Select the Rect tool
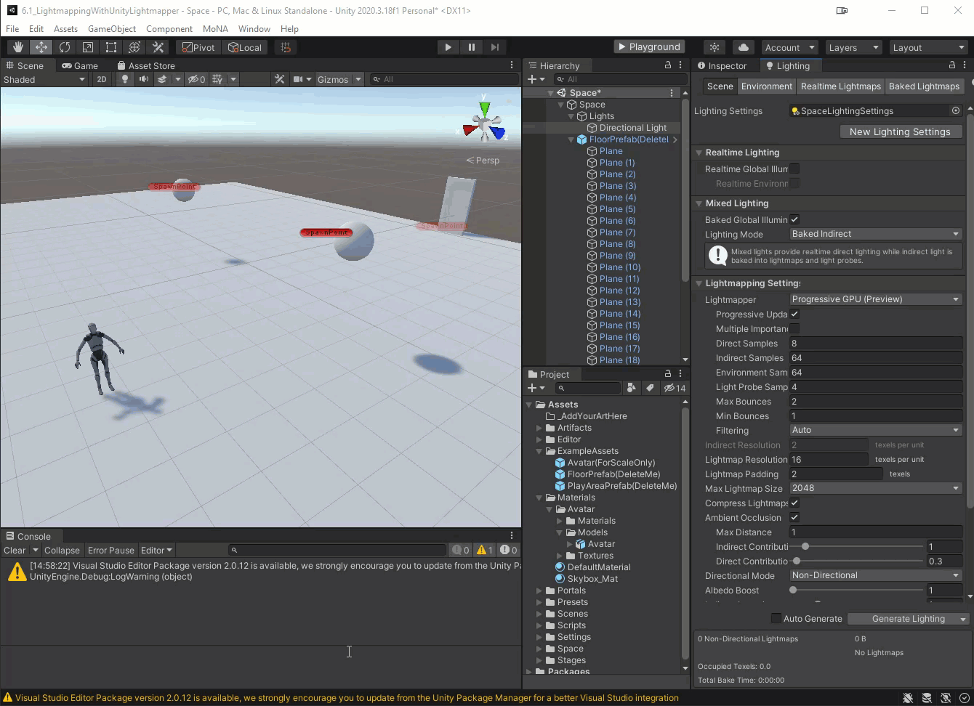 [111, 47]
